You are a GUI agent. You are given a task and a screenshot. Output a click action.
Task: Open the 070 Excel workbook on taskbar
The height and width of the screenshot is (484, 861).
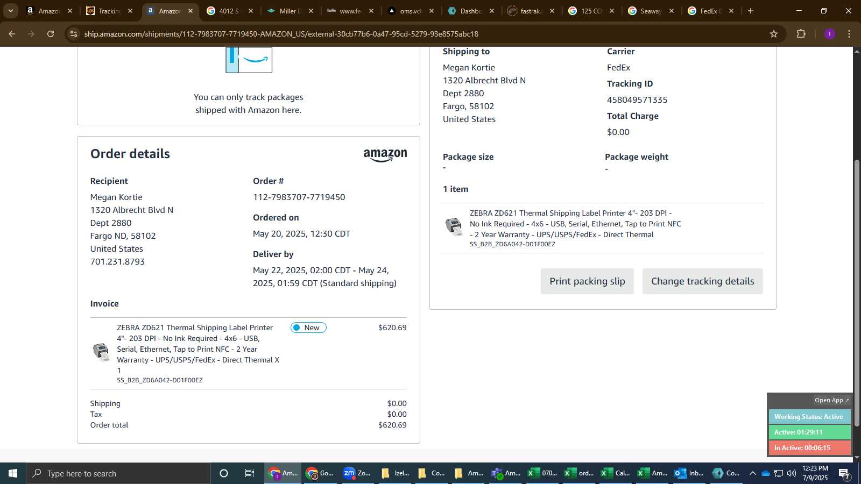click(542, 473)
